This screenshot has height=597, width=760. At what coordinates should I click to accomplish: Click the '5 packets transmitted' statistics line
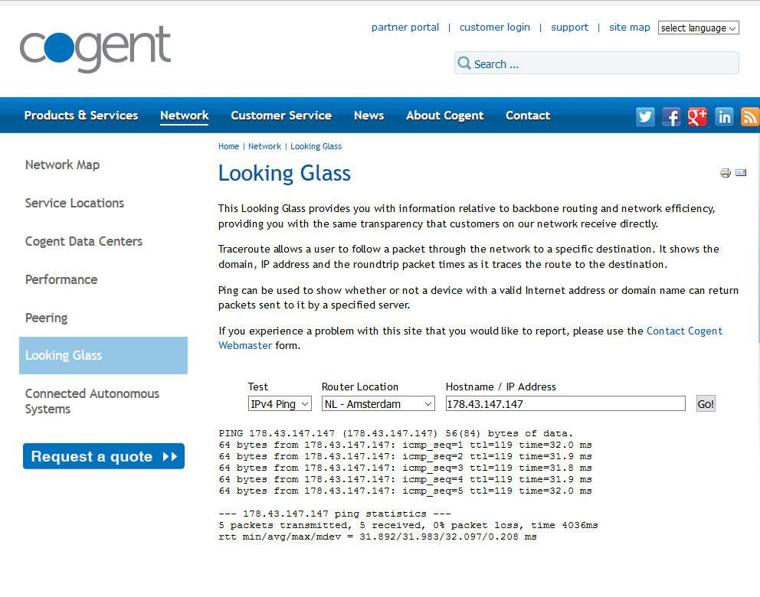point(408,525)
